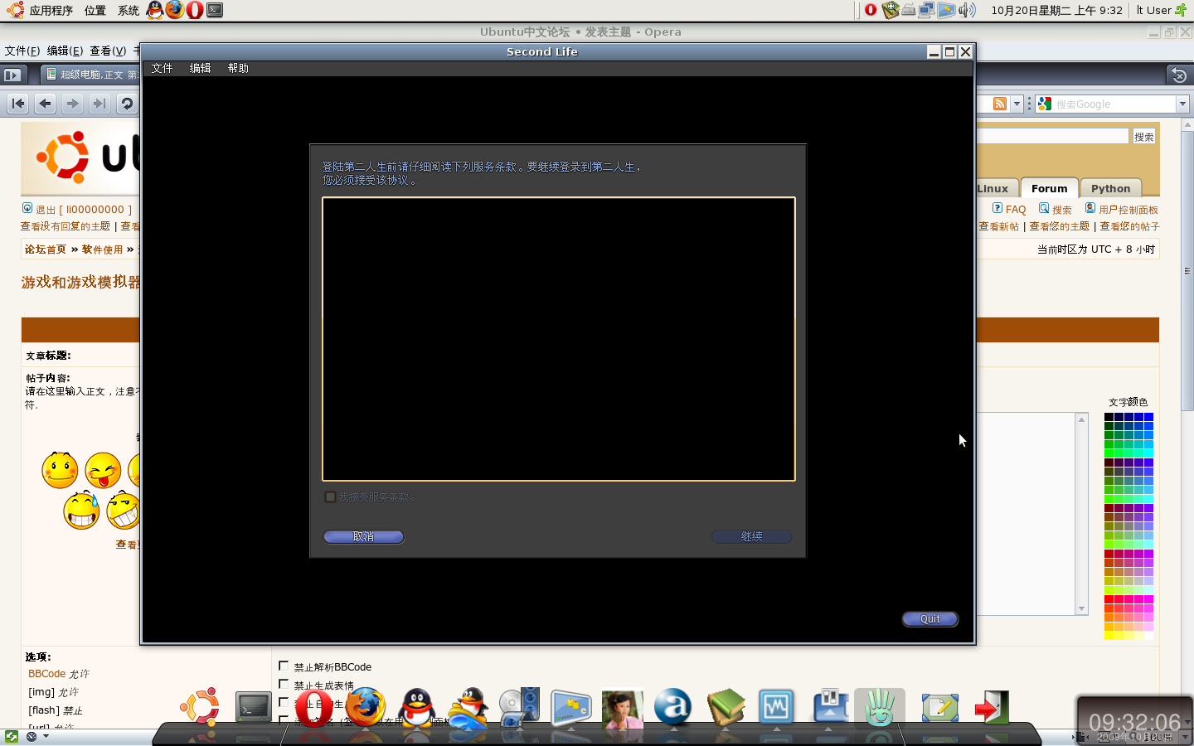Click 软件使用 breadcrumb link
The height and width of the screenshot is (746, 1194).
click(x=102, y=249)
